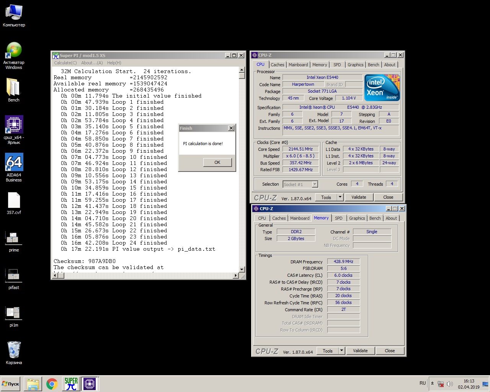Select the Bench tab in lower CPU-Z window

pyautogui.click(x=375, y=218)
